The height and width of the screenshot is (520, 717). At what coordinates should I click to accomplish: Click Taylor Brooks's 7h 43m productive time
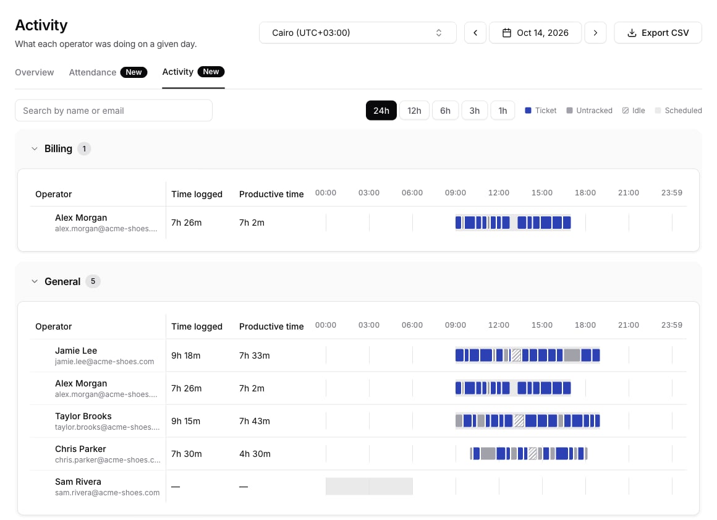254,421
